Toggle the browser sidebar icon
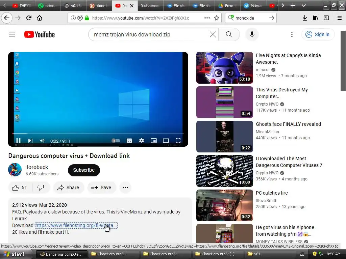Screen dimensions: 346x259 [326, 18]
